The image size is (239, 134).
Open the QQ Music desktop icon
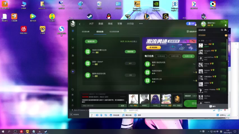[52, 18]
